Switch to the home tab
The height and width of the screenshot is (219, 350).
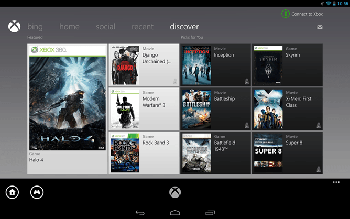click(x=69, y=27)
